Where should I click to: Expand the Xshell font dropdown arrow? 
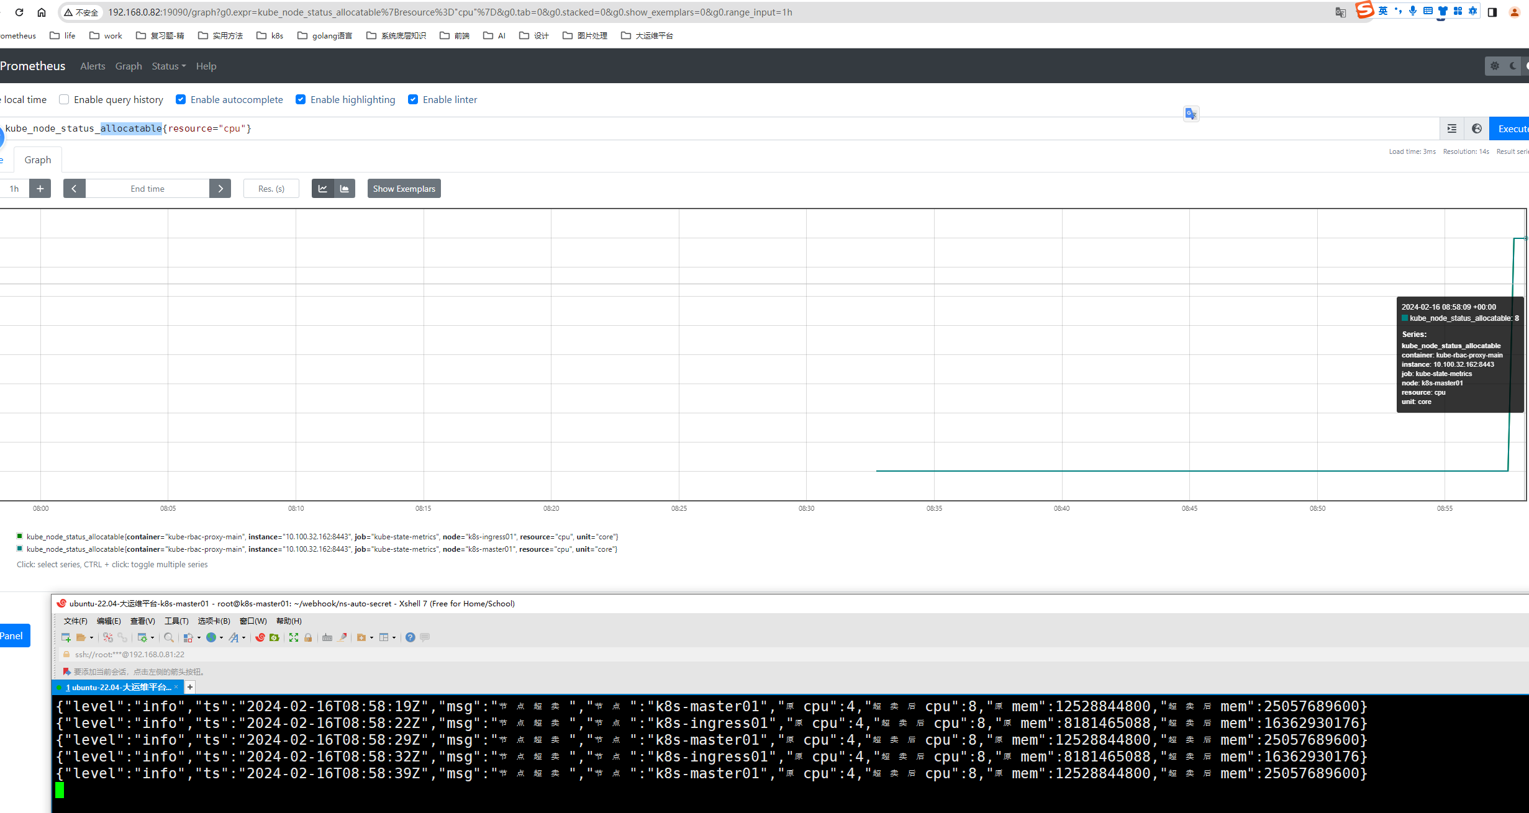click(243, 637)
